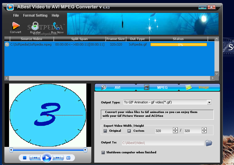The height and width of the screenshot is (165, 234).
Task: Jump to previous frame in preview
Action: tap(35, 158)
